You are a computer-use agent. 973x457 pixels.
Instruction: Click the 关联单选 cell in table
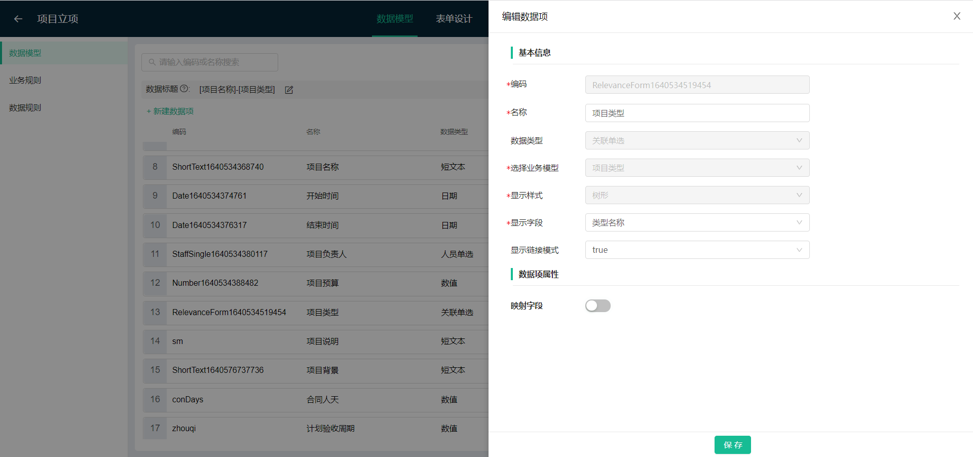[x=457, y=313]
